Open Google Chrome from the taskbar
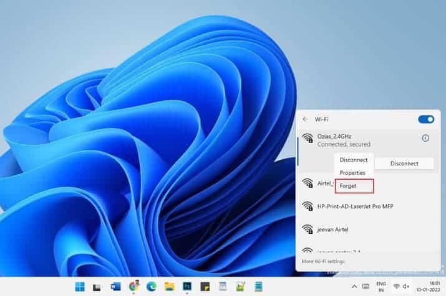The width and height of the screenshot is (446, 296). [x=133, y=287]
